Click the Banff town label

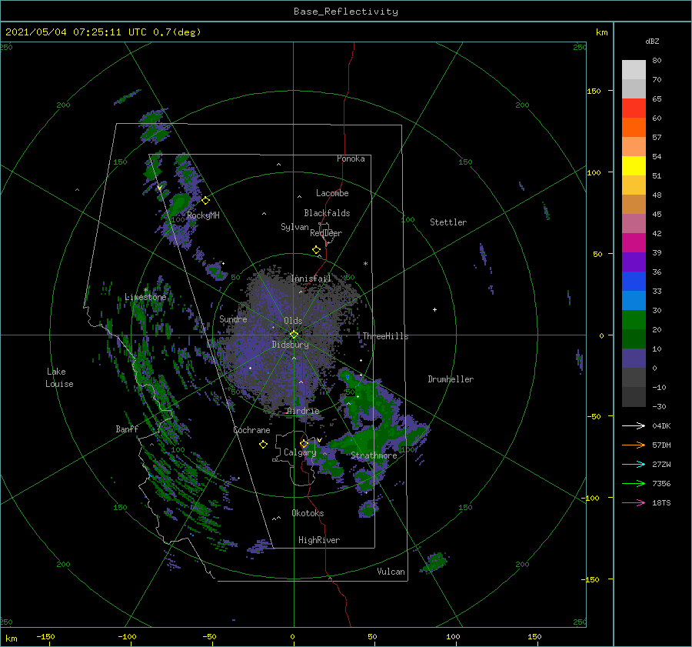pyautogui.click(x=127, y=429)
